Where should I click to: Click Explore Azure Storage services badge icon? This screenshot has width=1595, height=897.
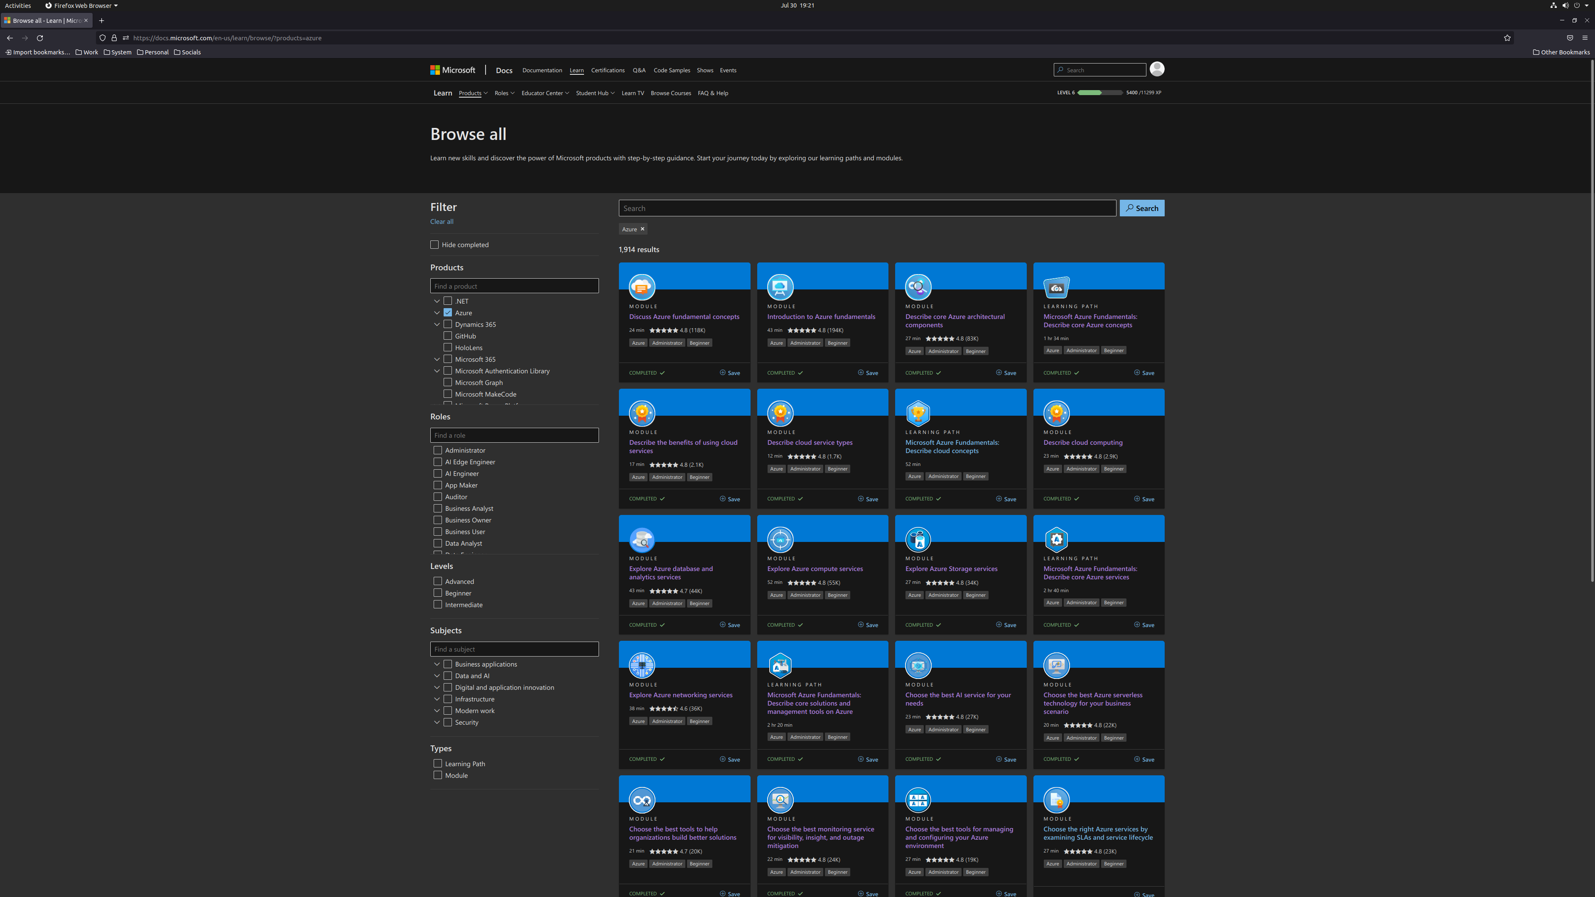(x=918, y=539)
